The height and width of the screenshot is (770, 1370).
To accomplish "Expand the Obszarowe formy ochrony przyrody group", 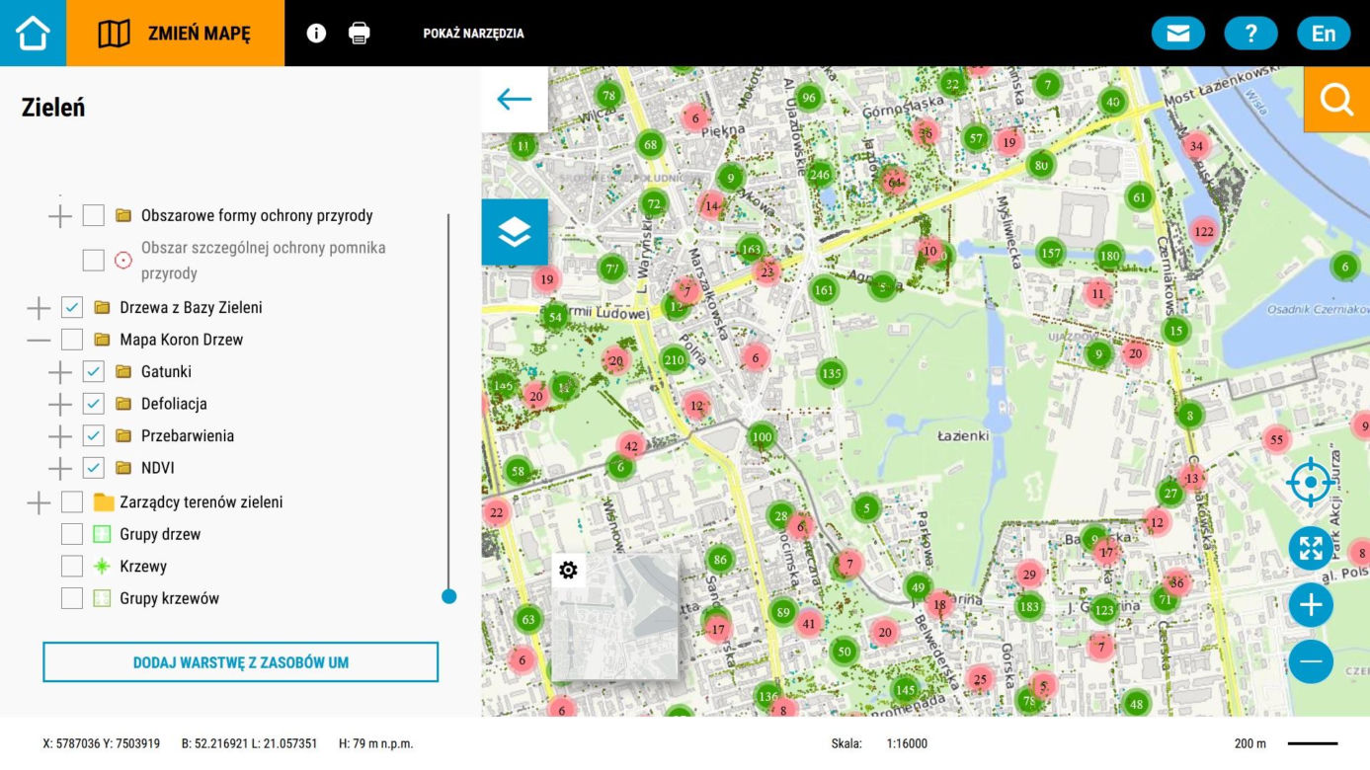I will point(60,215).
